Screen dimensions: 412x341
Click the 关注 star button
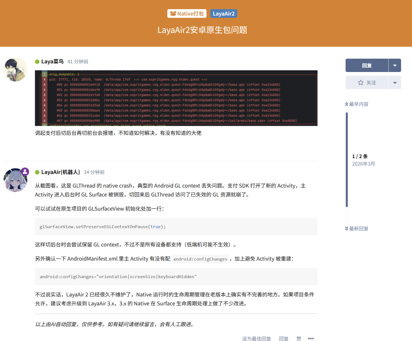click(x=367, y=83)
